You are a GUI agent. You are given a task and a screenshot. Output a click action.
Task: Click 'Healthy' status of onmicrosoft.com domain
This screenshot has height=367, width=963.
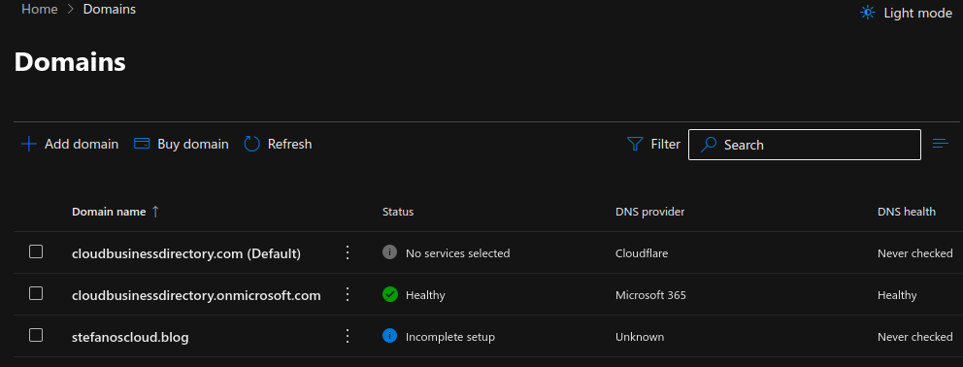[x=425, y=295]
